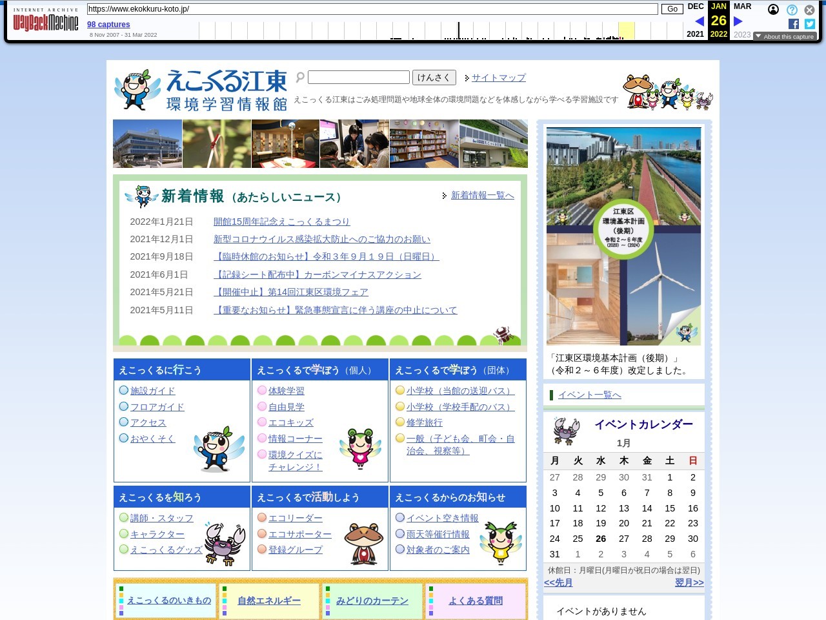Click the library bookshelf photo thumbnail
The image size is (826, 620).
tap(423, 143)
